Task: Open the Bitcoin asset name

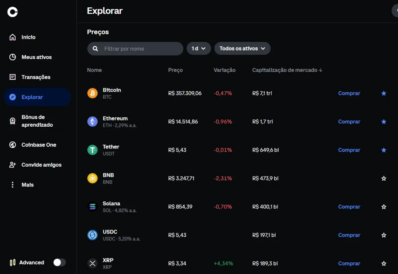Action: click(112, 90)
